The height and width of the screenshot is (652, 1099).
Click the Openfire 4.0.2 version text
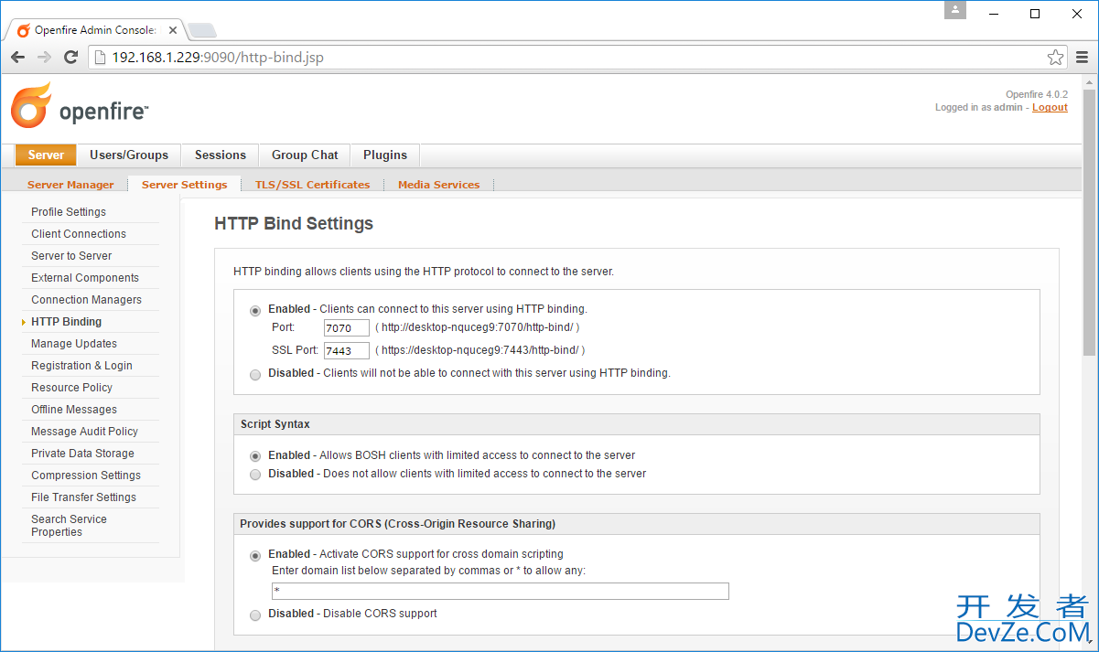pos(1037,94)
